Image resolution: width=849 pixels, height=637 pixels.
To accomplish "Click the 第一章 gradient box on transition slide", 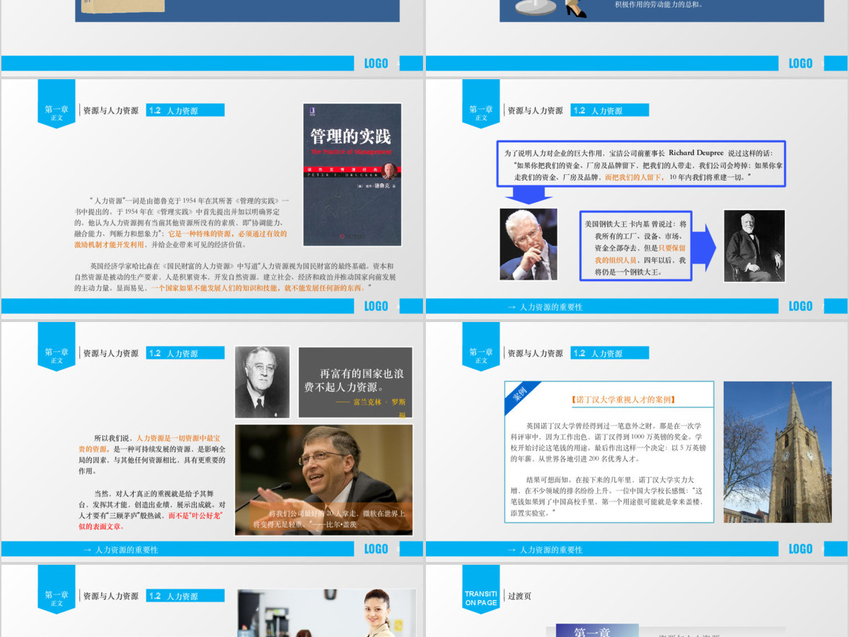I will (597, 631).
